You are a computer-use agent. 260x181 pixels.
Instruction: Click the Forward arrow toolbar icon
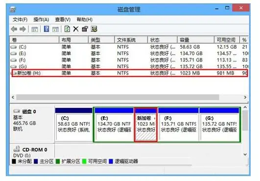click(23, 29)
